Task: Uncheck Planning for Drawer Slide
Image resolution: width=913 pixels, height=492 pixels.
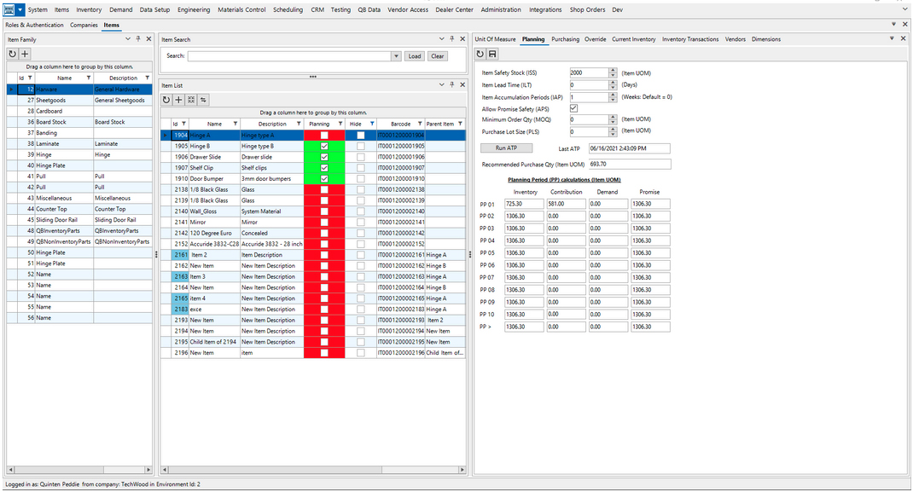Action: coord(324,157)
